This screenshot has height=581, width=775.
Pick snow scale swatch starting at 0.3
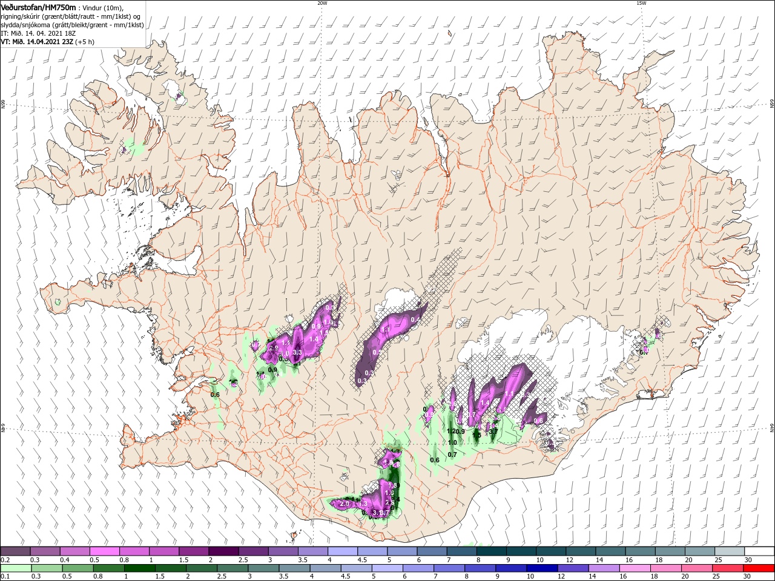coord(45,551)
